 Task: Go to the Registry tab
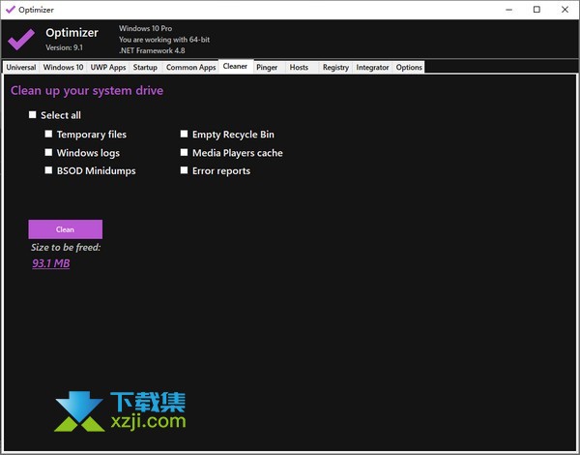coord(335,68)
